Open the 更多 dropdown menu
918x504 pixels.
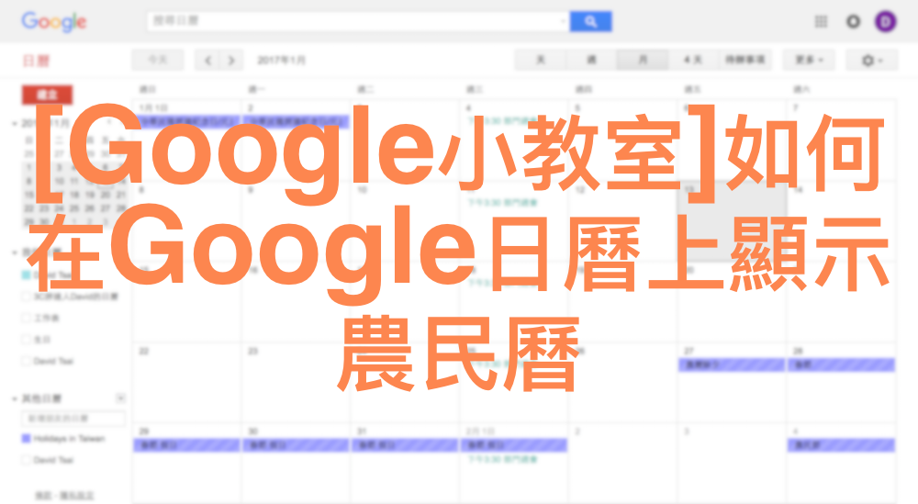click(809, 60)
